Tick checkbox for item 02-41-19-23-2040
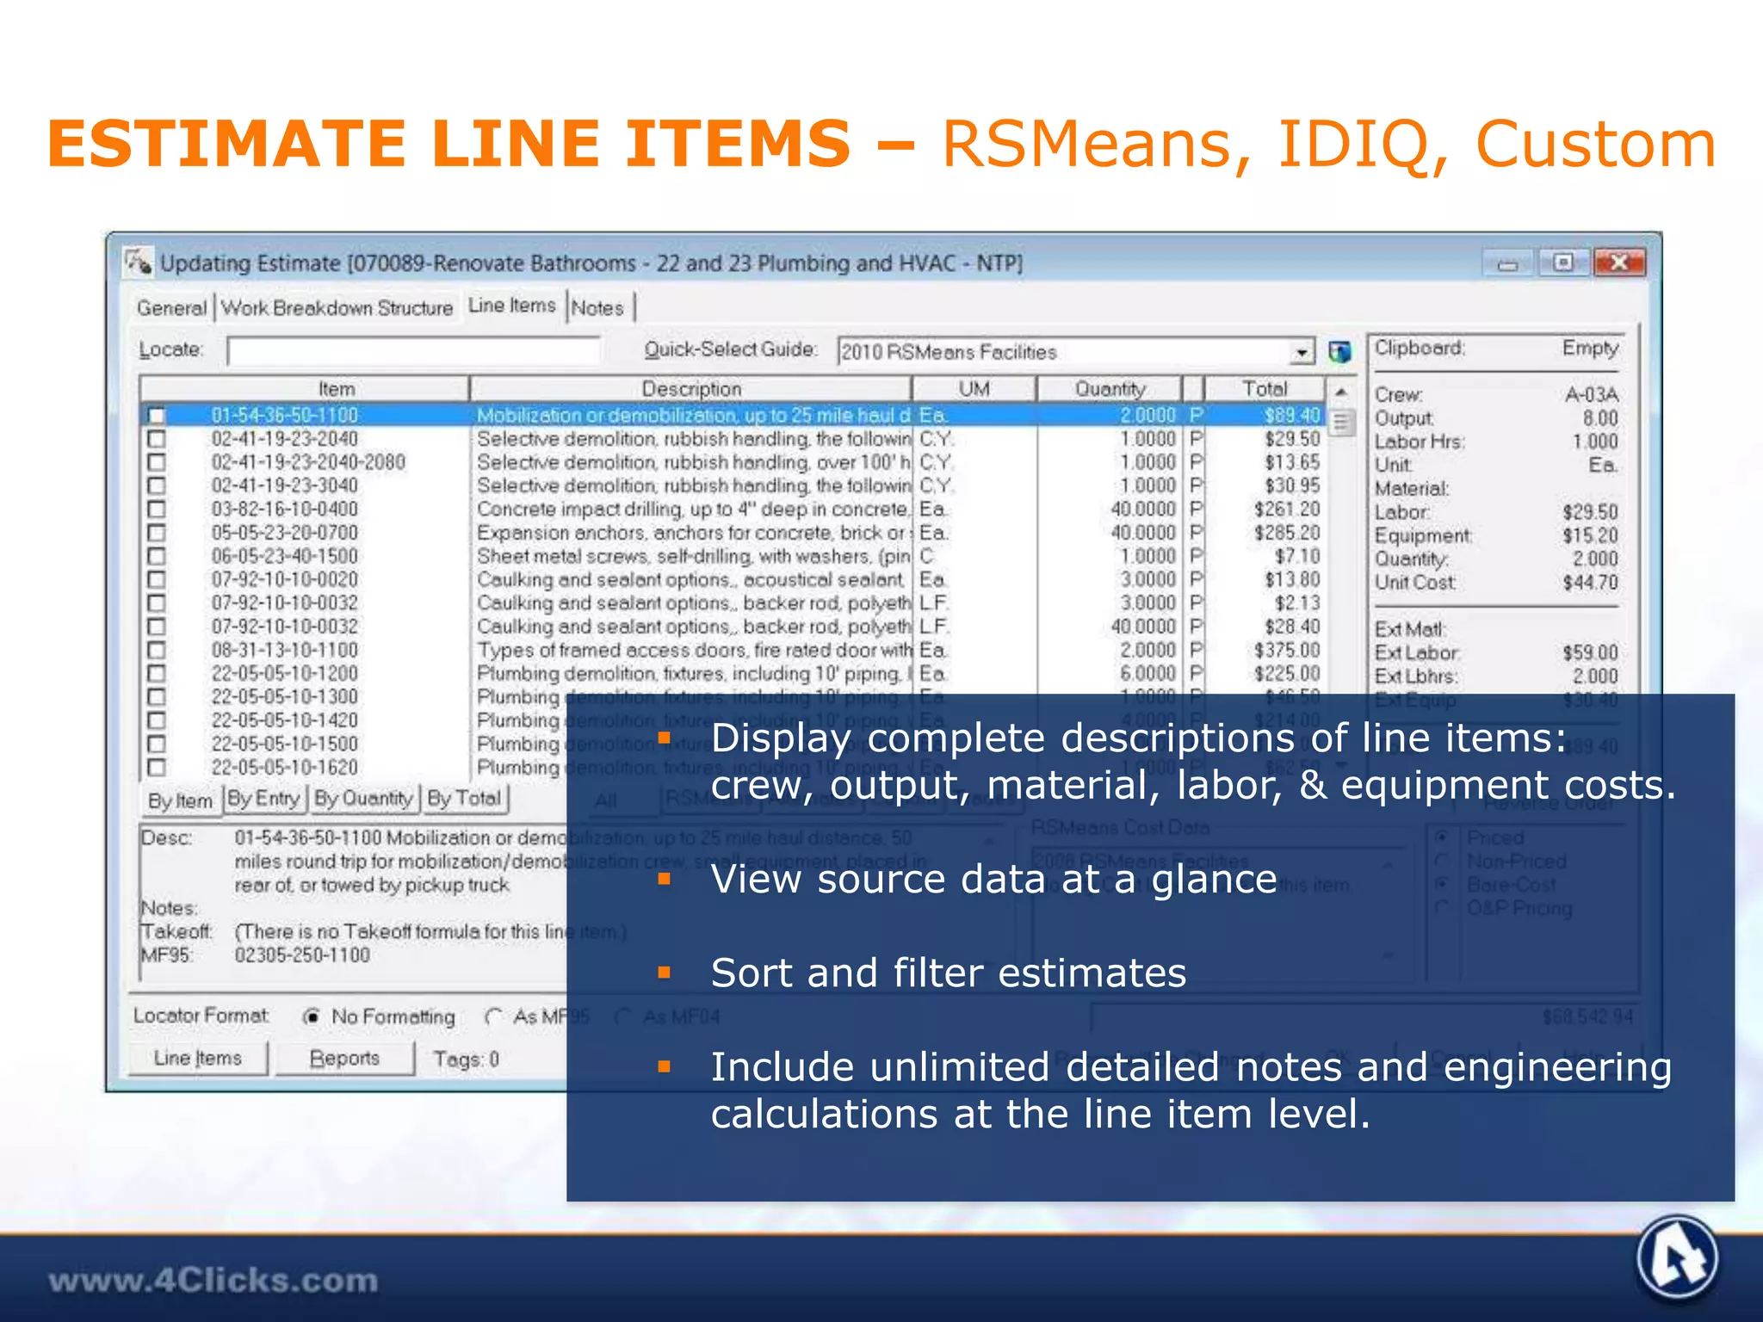Image resolution: width=1763 pixels, height=1322 pixels. coord(157,439)
